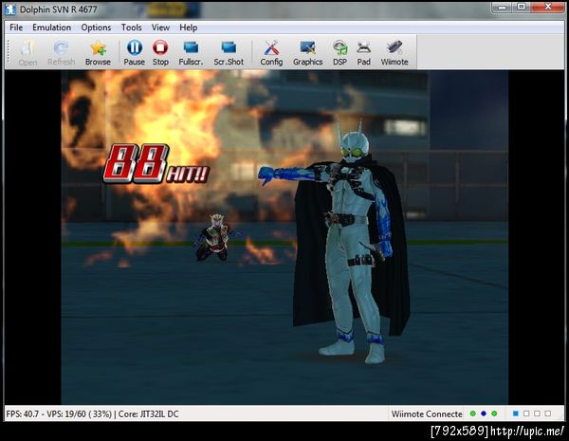Click the 'Wiimote Connecte' status text
The image size is (569, 441).
click(x=427, y=413)
